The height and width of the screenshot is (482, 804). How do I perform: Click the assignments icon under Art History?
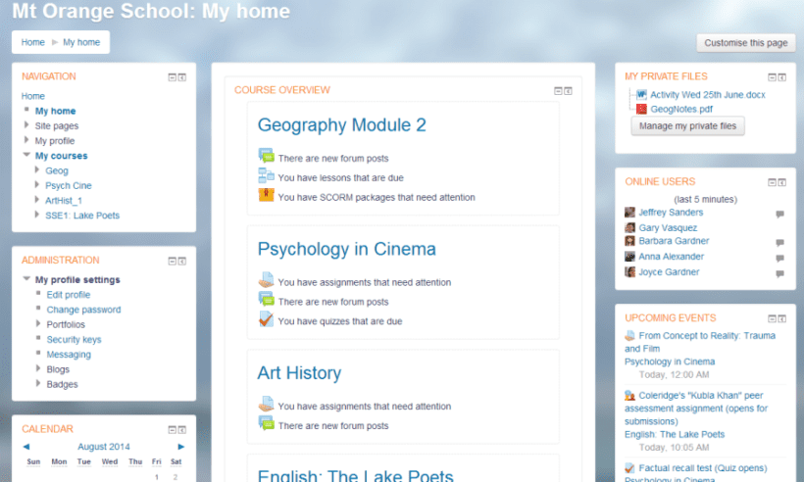(x=266, y=405)
